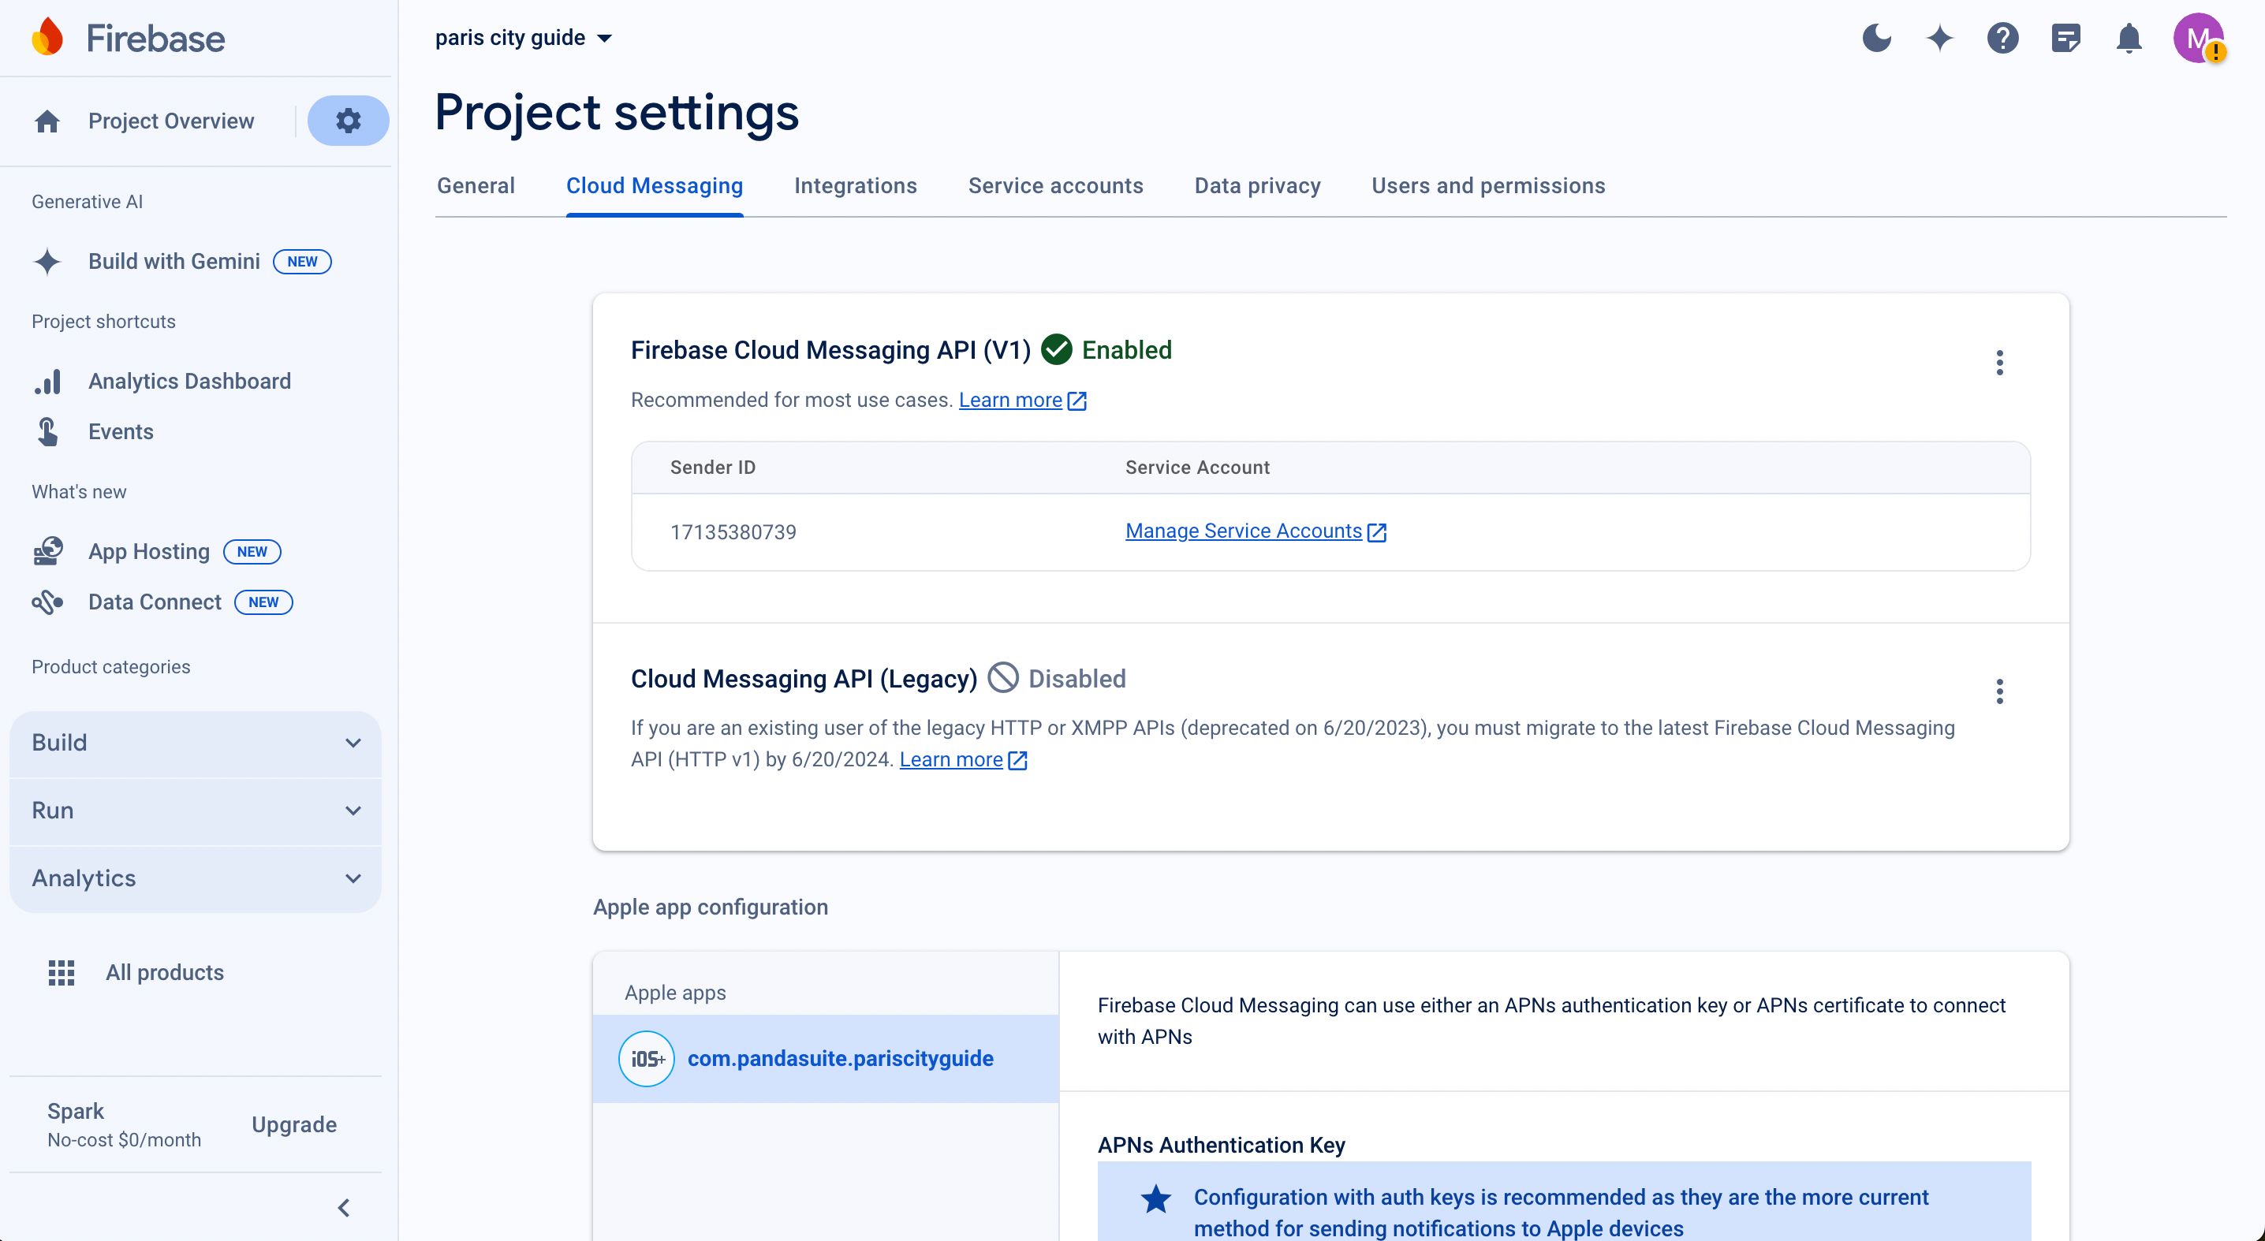Select the com.pandasuite.pariscityguide iOS app
2265x1241 pixels.
[840, 1058]
